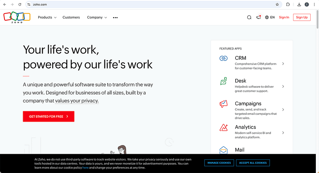Image resolution: width=319 pixels, height=173 pixels.
Task: Click 'Modern self-service BI' description
Action: pos(253,133)
